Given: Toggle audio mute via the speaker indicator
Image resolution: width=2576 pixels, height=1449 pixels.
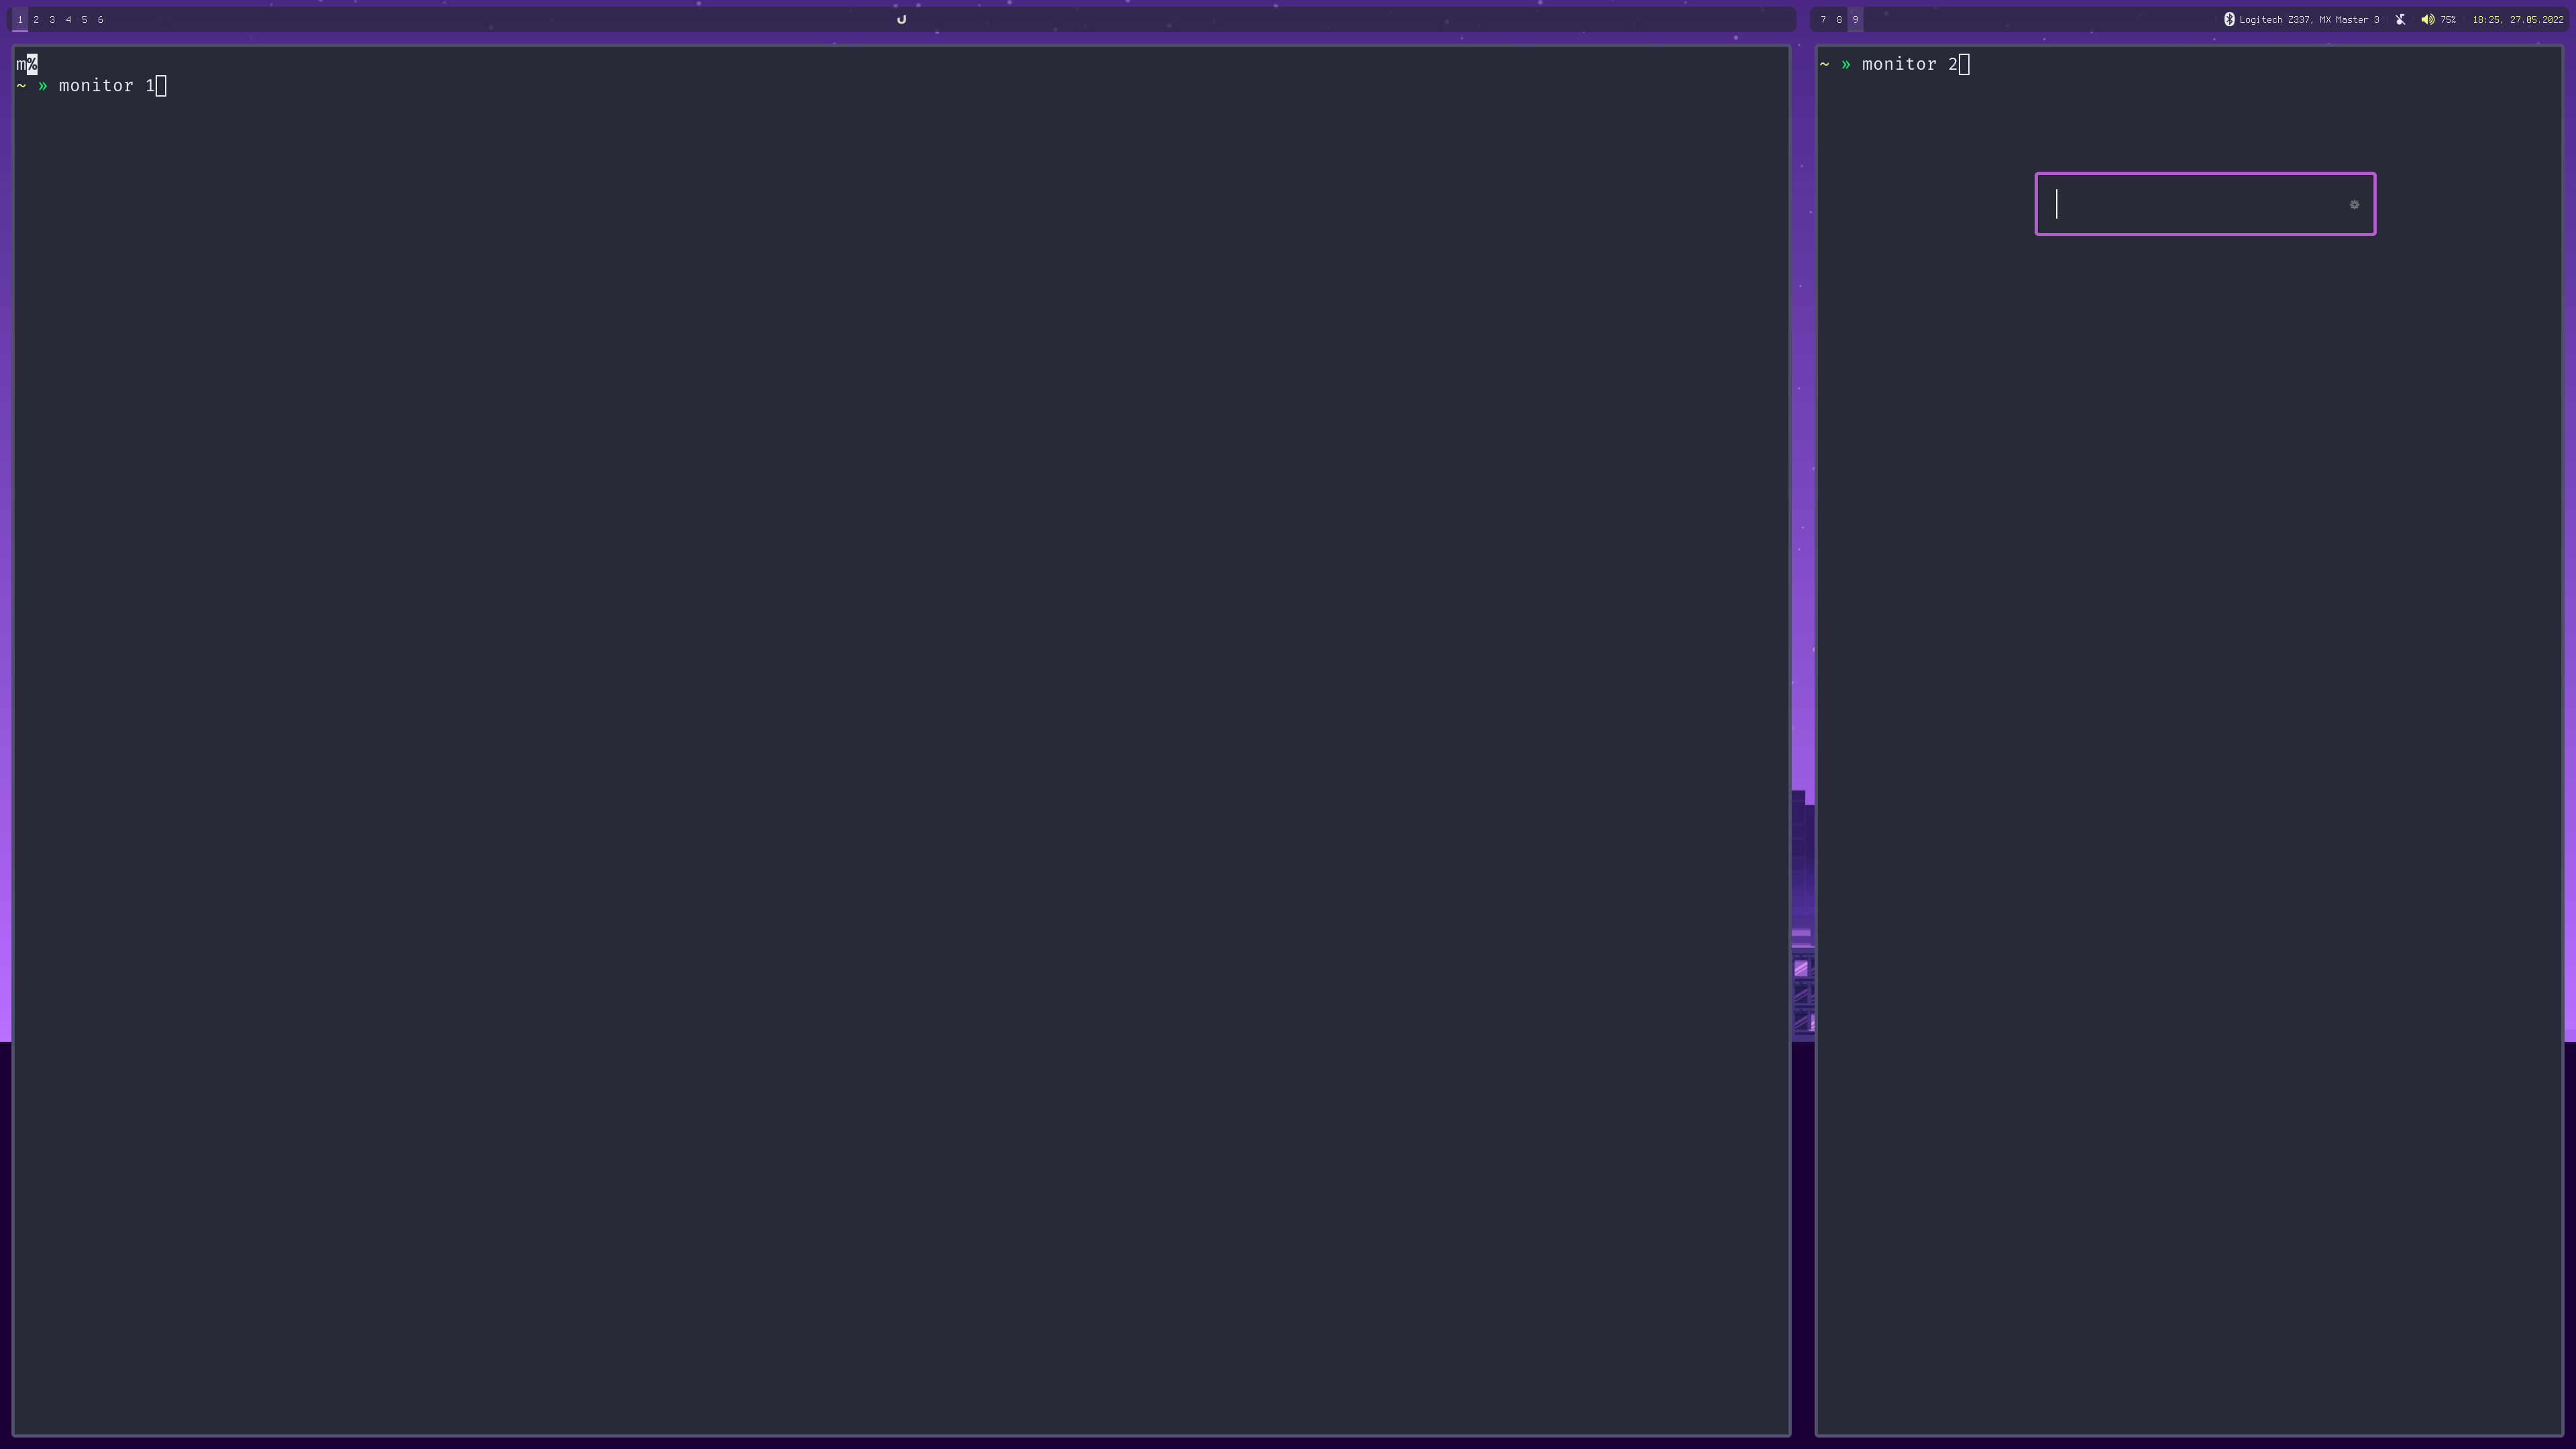Looking at the screenshot, I should coord(2428,19).
